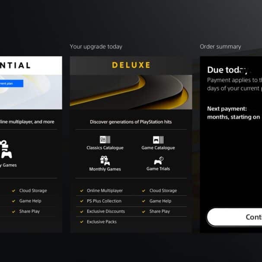Click the DELUXE title heading
262x262 pixels.
(131, 65)
